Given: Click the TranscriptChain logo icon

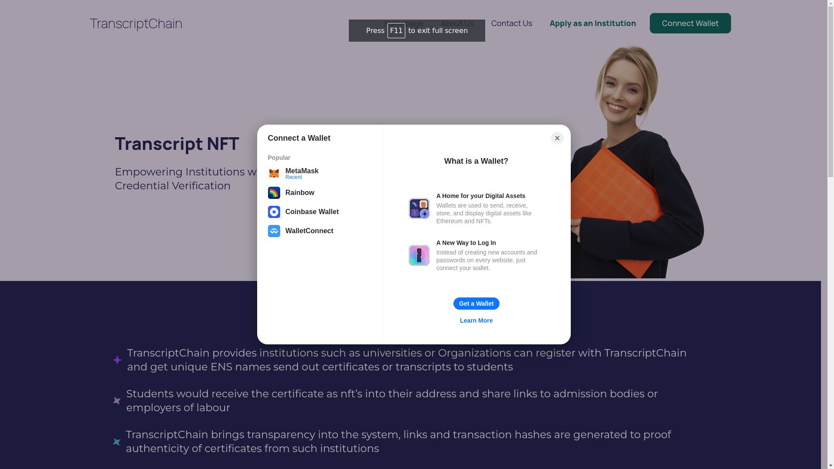Looking at the screenshot, I should (136, 23).
